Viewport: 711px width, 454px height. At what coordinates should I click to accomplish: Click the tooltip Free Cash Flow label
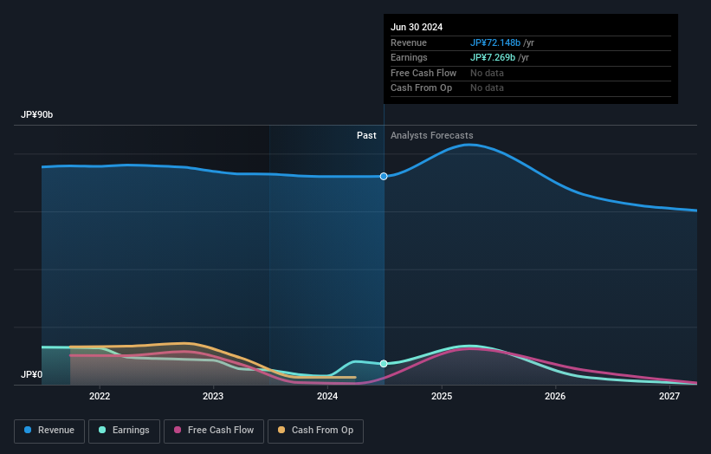(423, 73)
